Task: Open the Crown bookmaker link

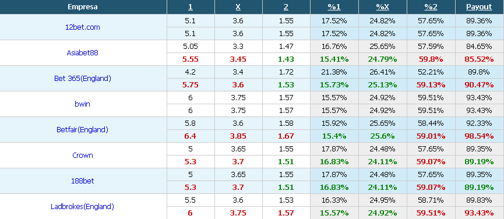Action: pos(83,156)
